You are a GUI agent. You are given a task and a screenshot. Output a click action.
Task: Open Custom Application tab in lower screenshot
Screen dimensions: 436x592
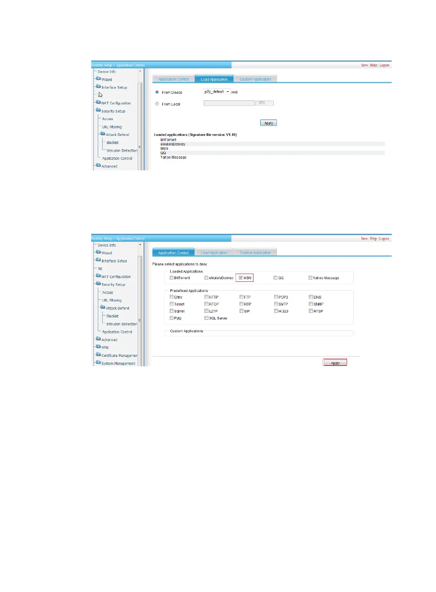click(255, 253)
